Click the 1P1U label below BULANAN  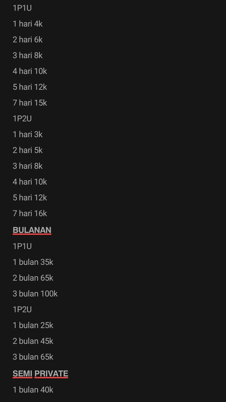[22, 246]
